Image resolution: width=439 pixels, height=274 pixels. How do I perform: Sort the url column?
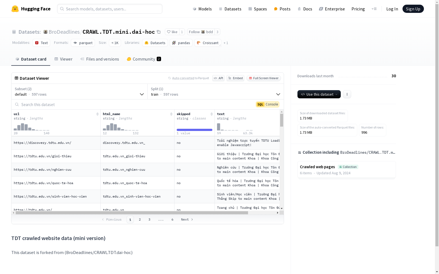97,114
